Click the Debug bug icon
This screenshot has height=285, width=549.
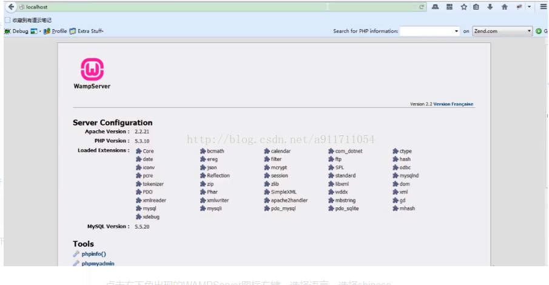click(x=7, y=31)
